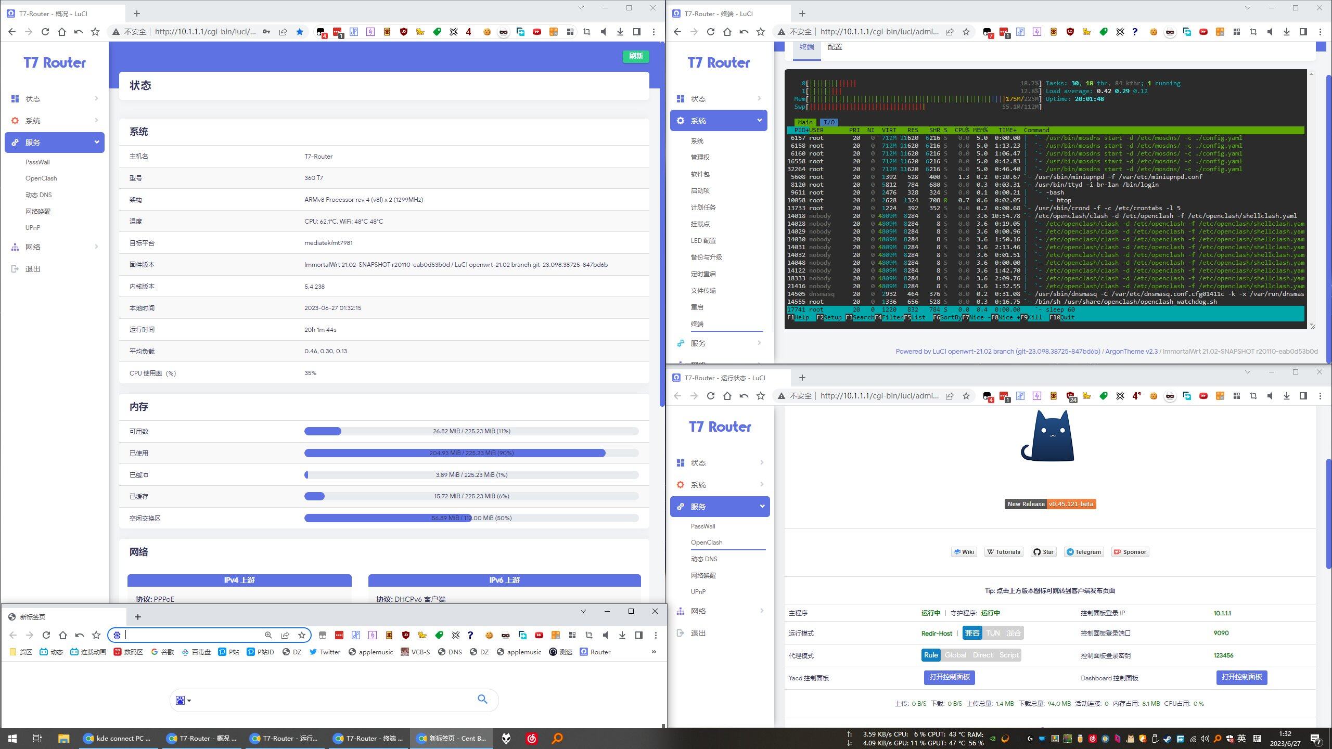The image size is (1332, 749).
Task: Show more bookmarks overflow chevron
Action: (654, 652)
